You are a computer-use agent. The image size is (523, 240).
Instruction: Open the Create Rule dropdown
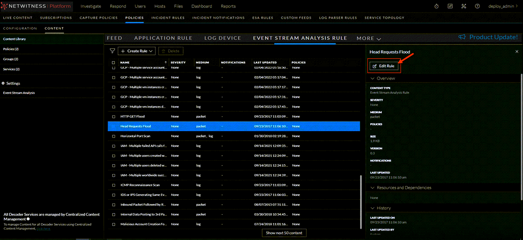[x=137, y=51]
